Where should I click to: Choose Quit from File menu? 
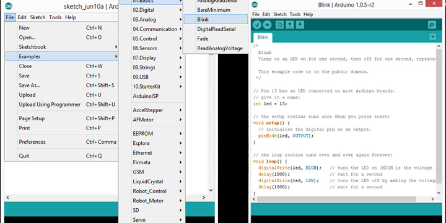[x=62, y=156]
